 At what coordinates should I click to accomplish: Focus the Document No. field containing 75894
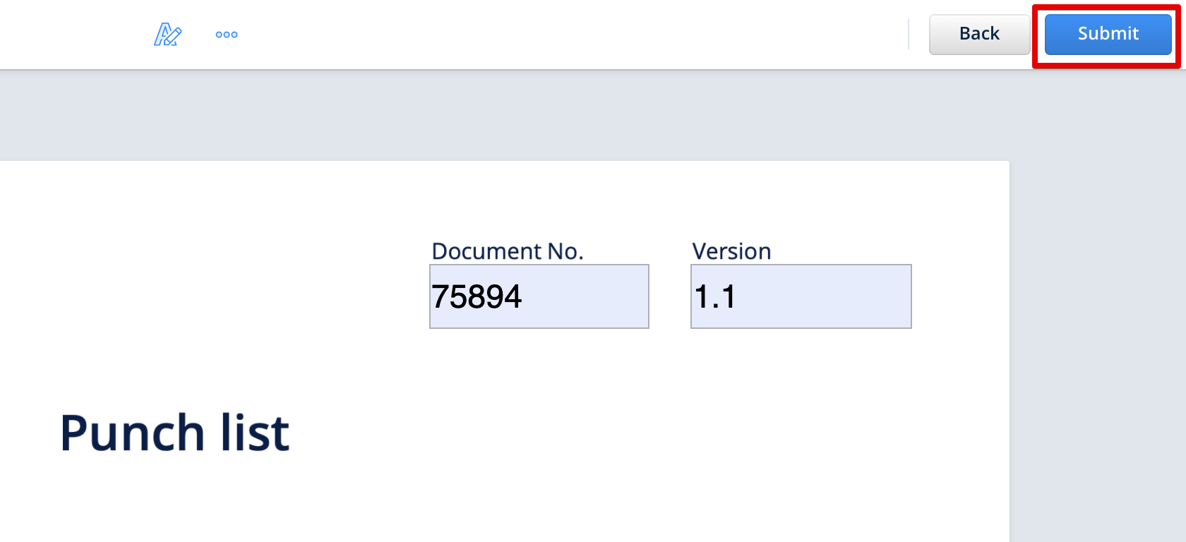[539, 296]
